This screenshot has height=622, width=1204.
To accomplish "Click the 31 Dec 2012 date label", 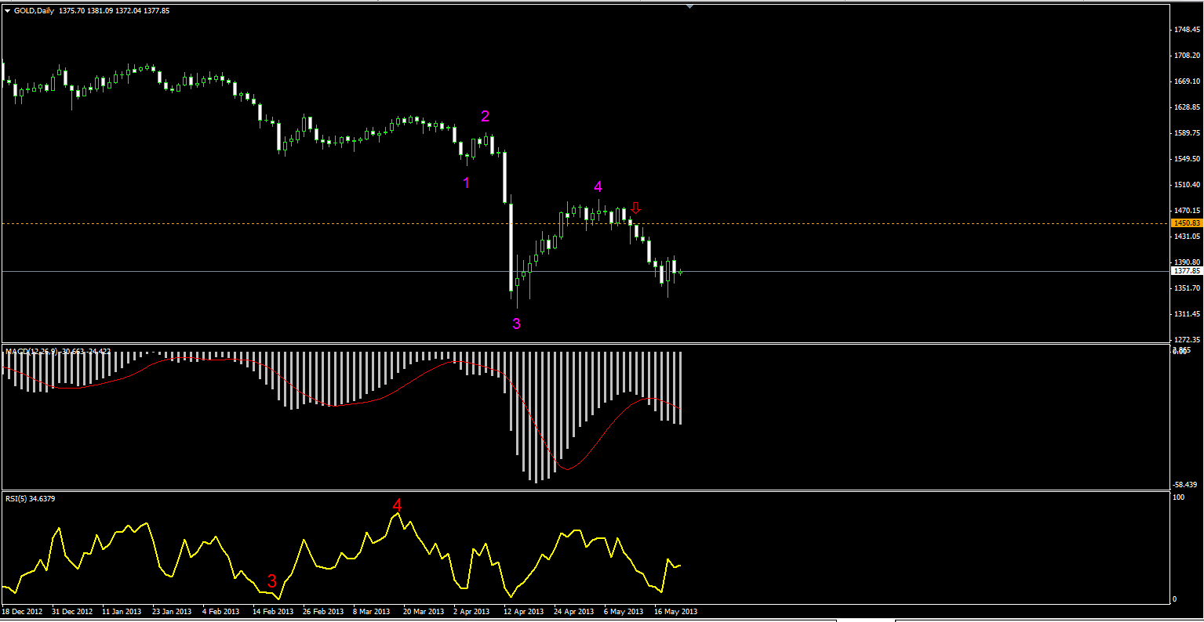I will pyautogui.click(x=72, y=611).
